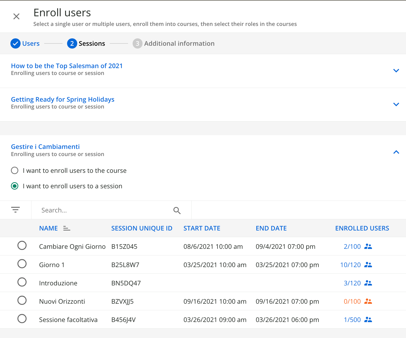Close the Enroll users dialog
This screenshot has width=406, height=338.
click(17, 17)
